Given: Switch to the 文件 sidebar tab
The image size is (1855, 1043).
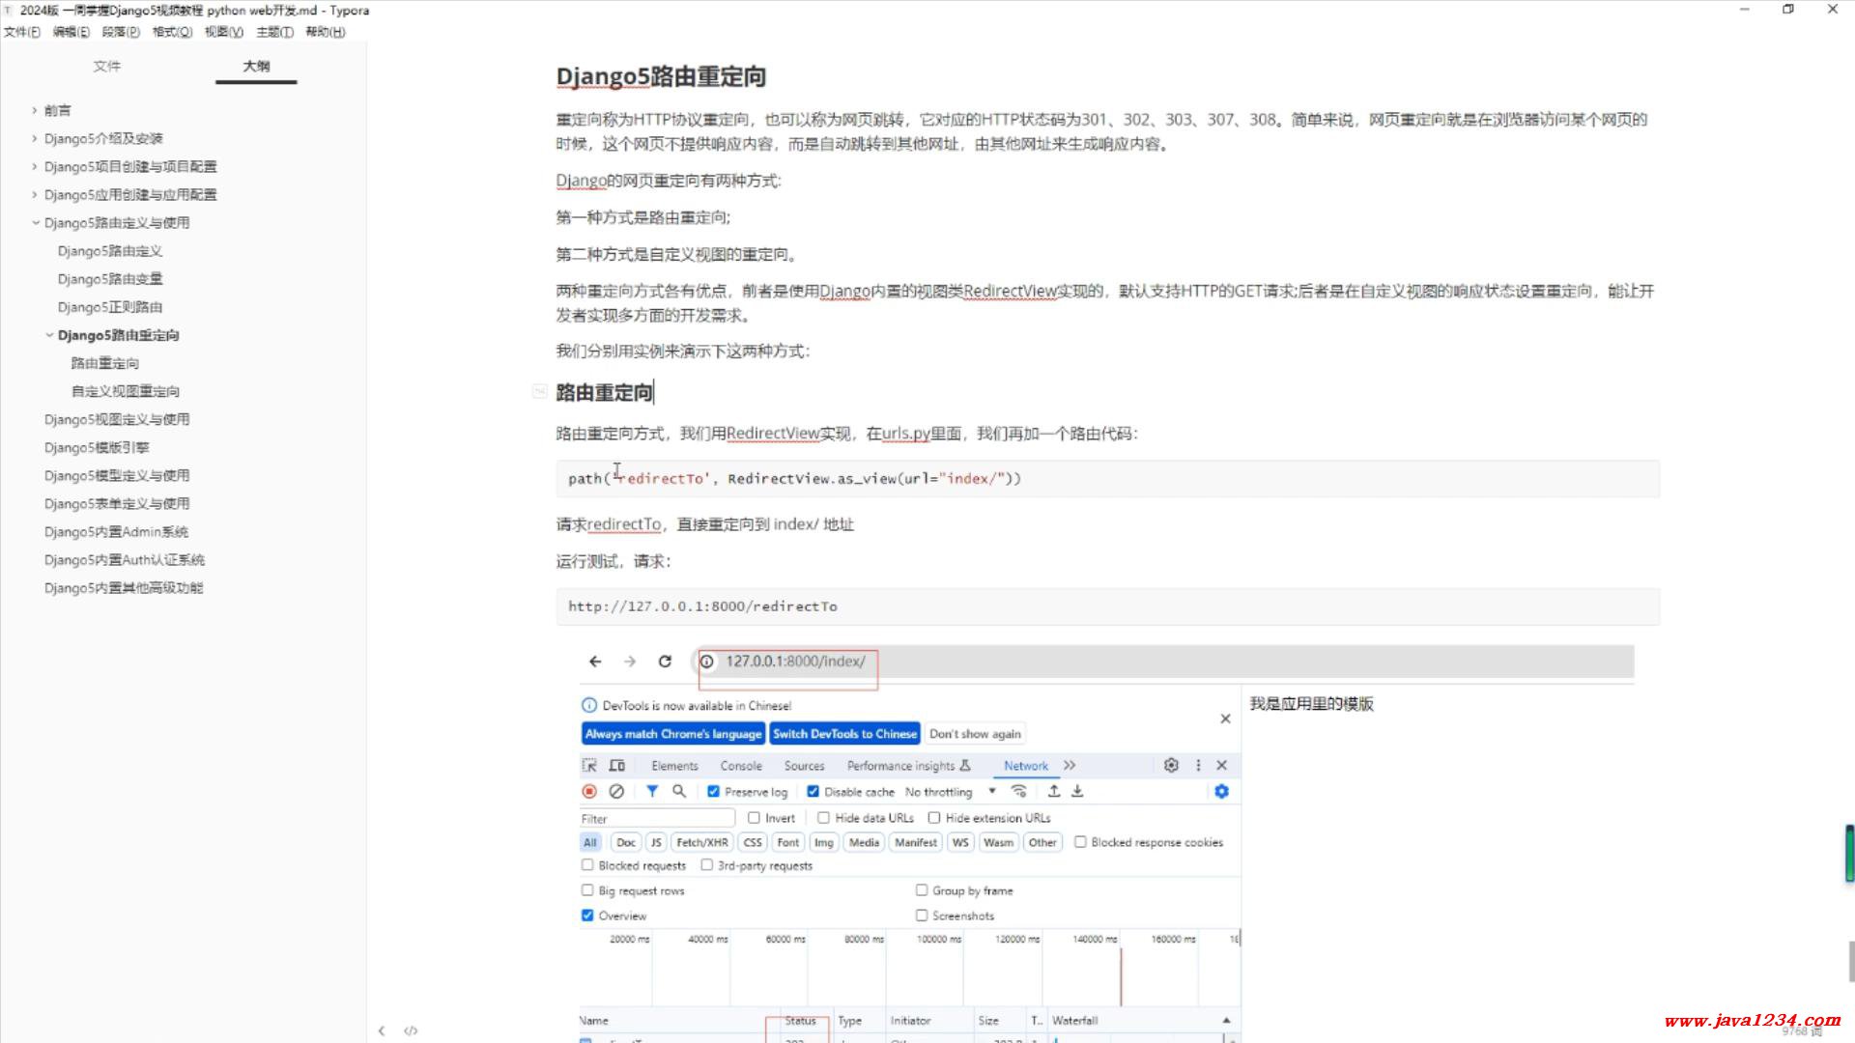Looking at the screenshot, I should point(106,66).
